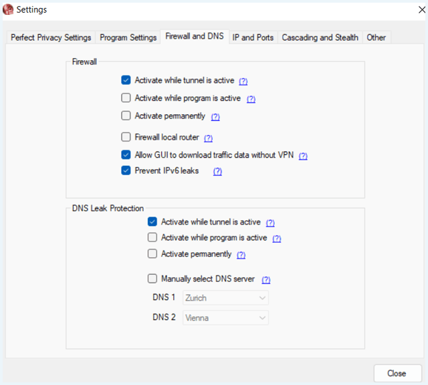428x385 pixels.
Task: Check DNS Leak Protection Activate permanently
Action: pyautogui.click(x=152, y=253)
